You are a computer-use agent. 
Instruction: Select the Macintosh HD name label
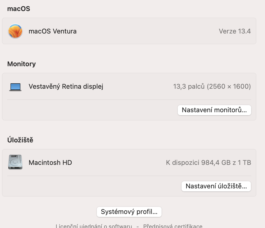tap(50, 162)
